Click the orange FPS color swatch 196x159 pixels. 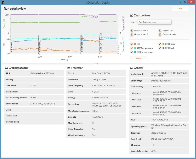(x=135, y=44)
